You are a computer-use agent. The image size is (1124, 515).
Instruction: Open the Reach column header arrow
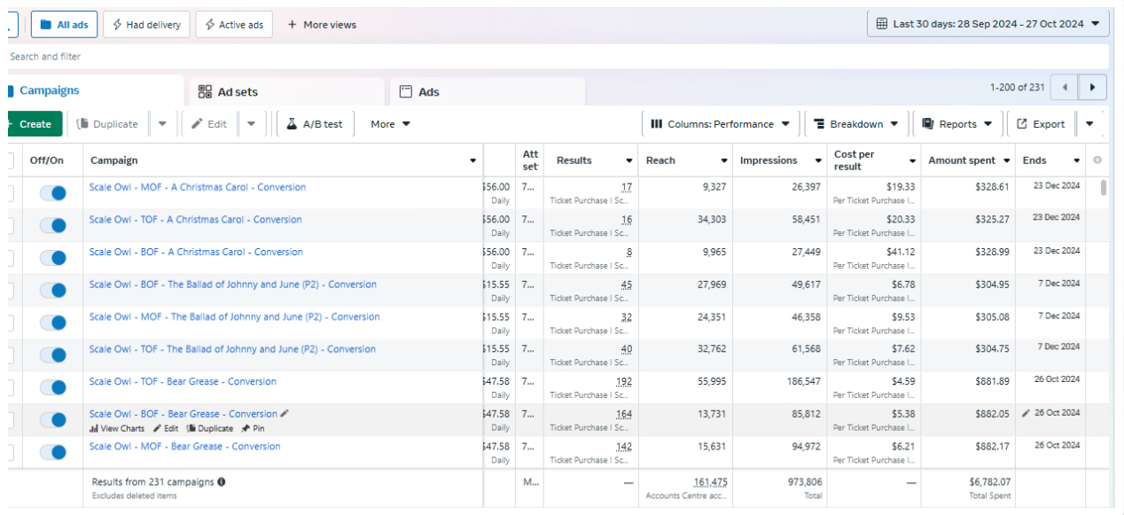point(724,160)
